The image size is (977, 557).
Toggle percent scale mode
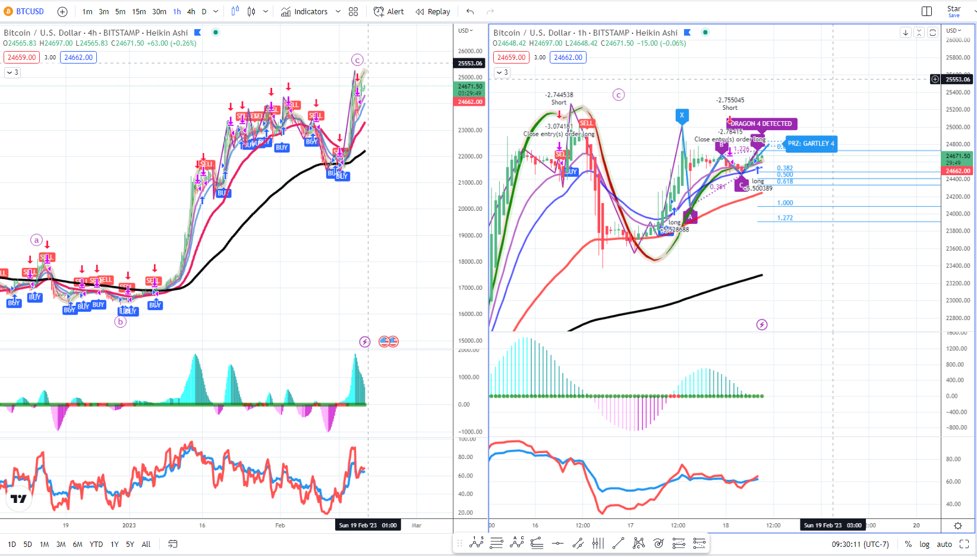click(908, 544)
